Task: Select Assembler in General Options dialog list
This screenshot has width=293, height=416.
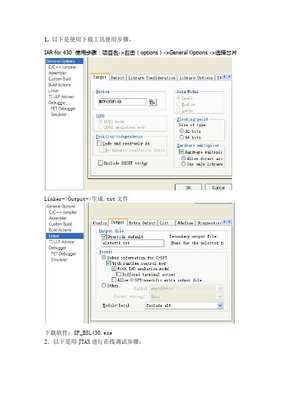Action: [57, 73]
